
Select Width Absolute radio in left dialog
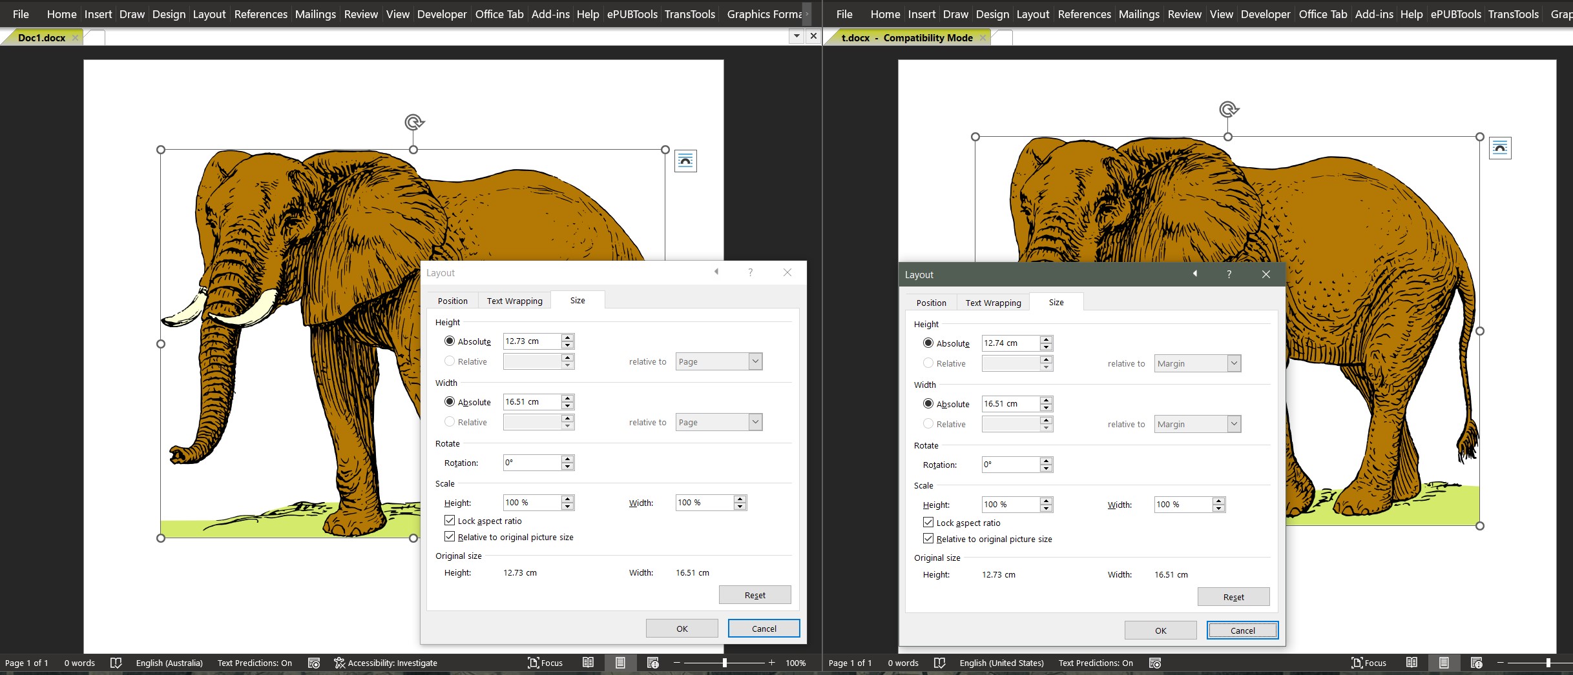(450, 401)
